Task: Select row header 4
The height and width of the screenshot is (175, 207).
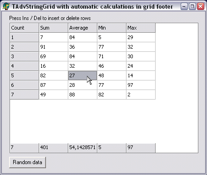Action: [24, 66]
